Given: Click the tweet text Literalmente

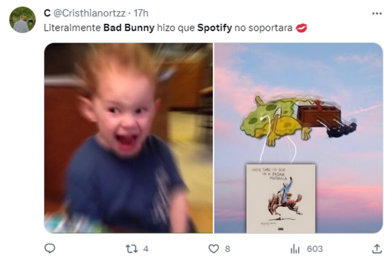Looking at the screenshot, I should tap(72, 28).
